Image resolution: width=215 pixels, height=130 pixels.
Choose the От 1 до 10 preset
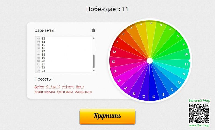point(53,87)
